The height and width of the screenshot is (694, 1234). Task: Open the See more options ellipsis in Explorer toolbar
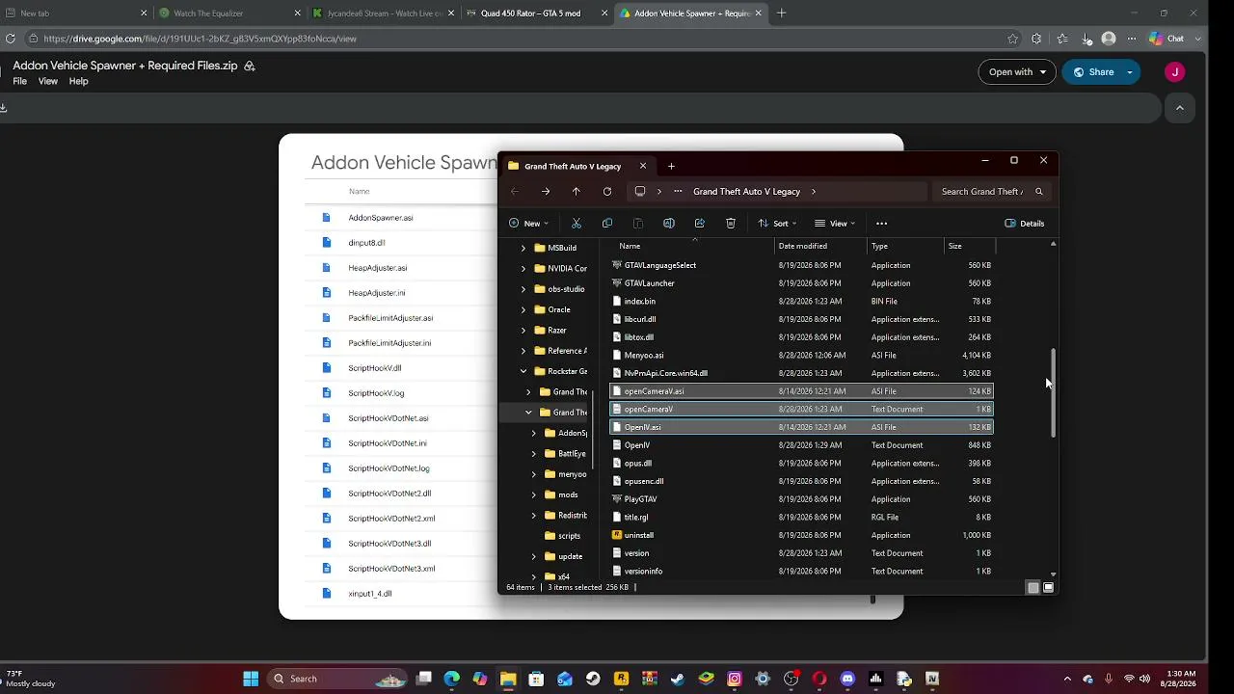881,223
